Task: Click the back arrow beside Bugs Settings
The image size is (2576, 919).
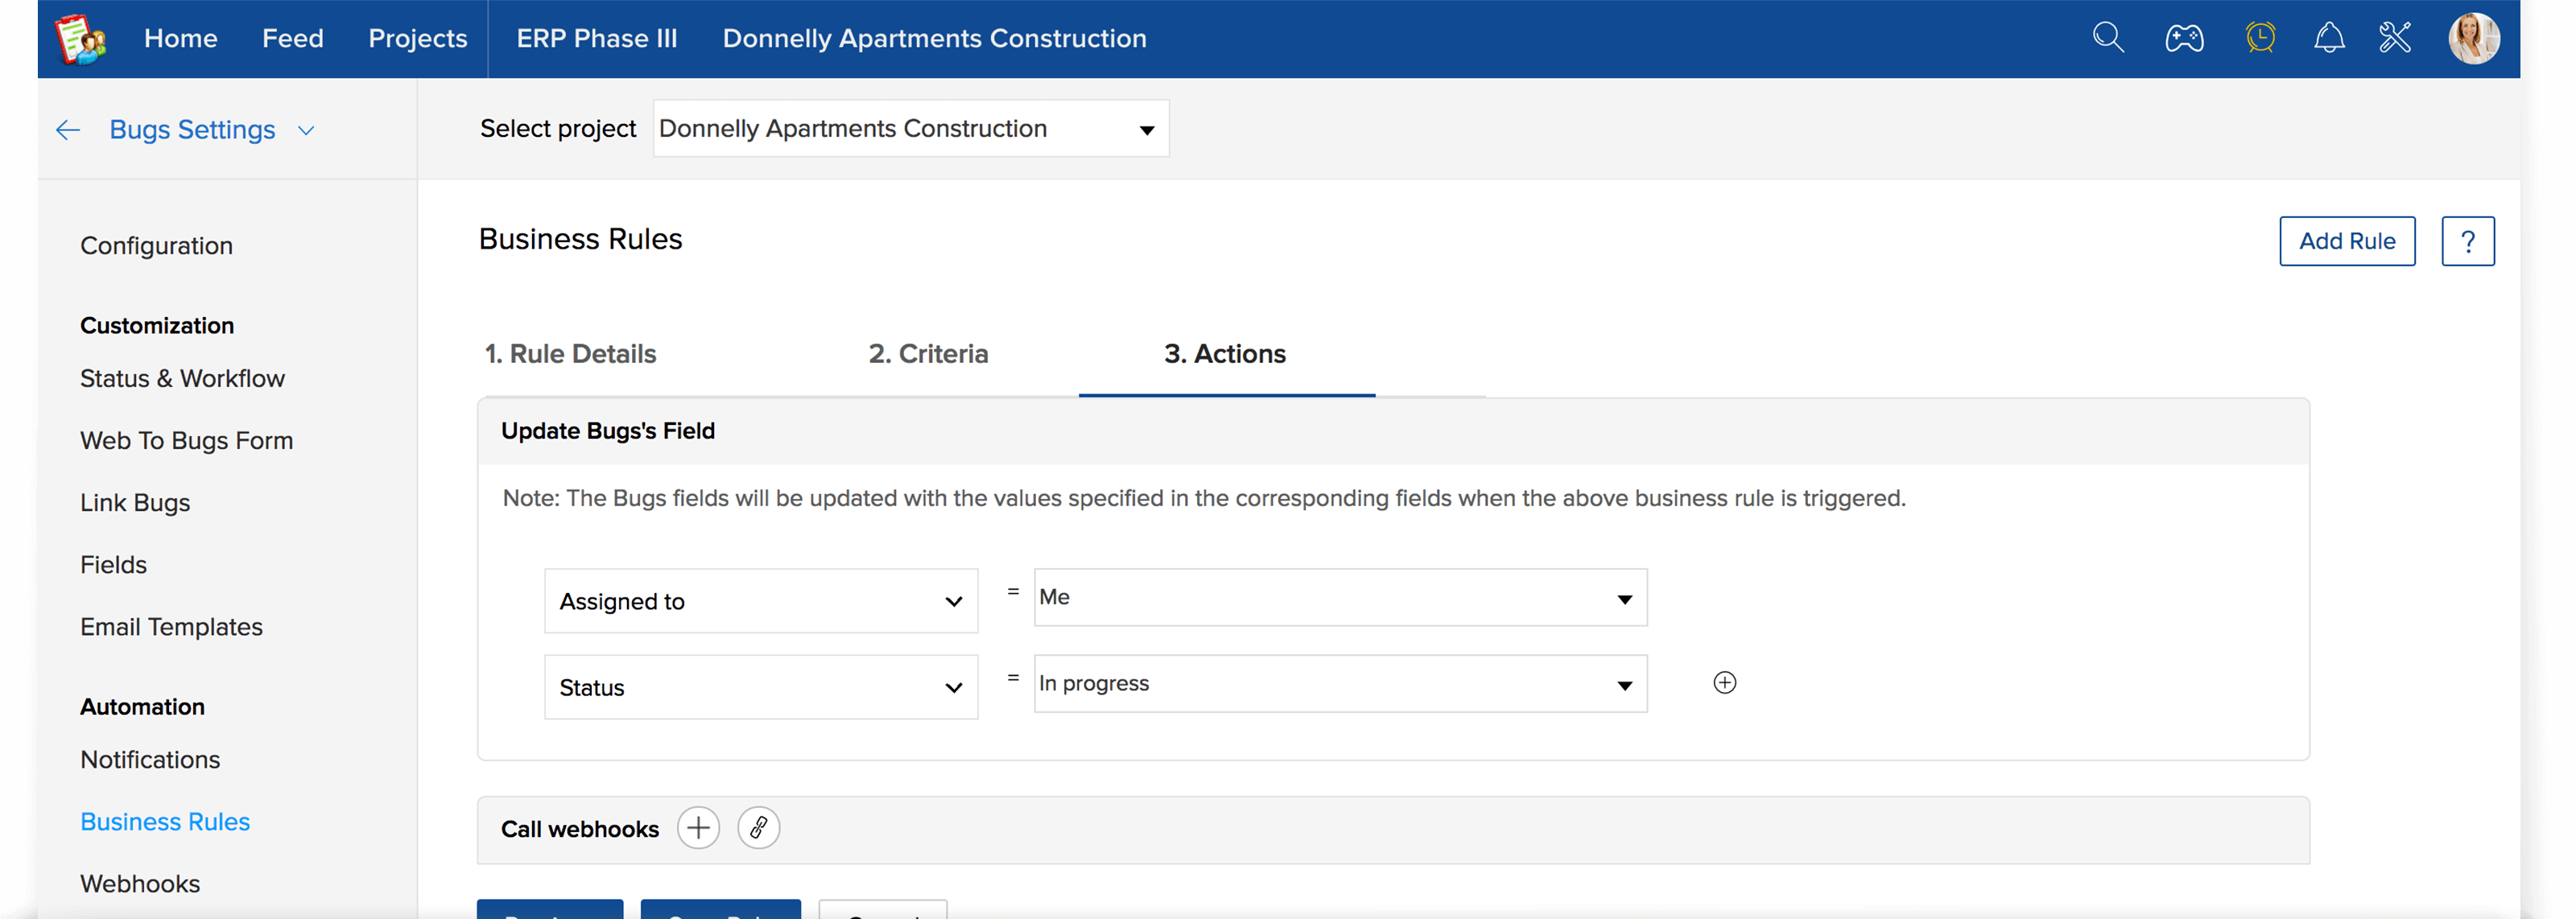Action: click(x=68, y=130)
